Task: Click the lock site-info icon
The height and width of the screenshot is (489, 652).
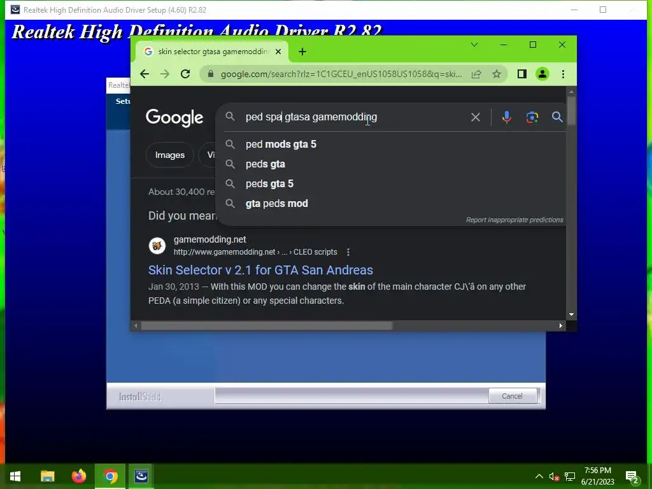Action: [x=211, y=74]
